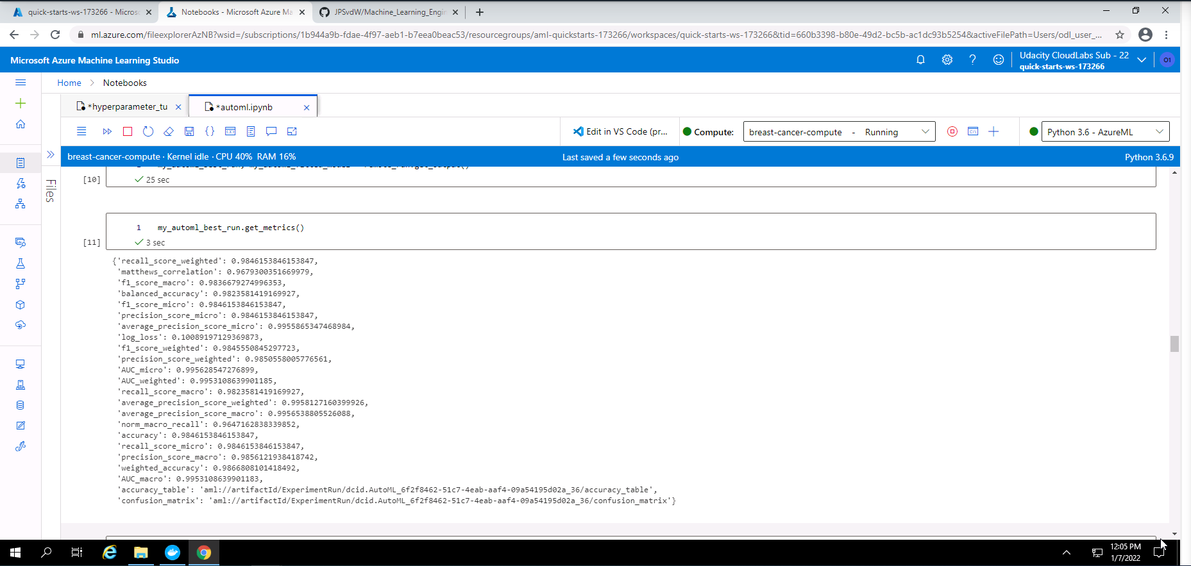Click the focus mode toolbar icon

[x=292, y=131]
